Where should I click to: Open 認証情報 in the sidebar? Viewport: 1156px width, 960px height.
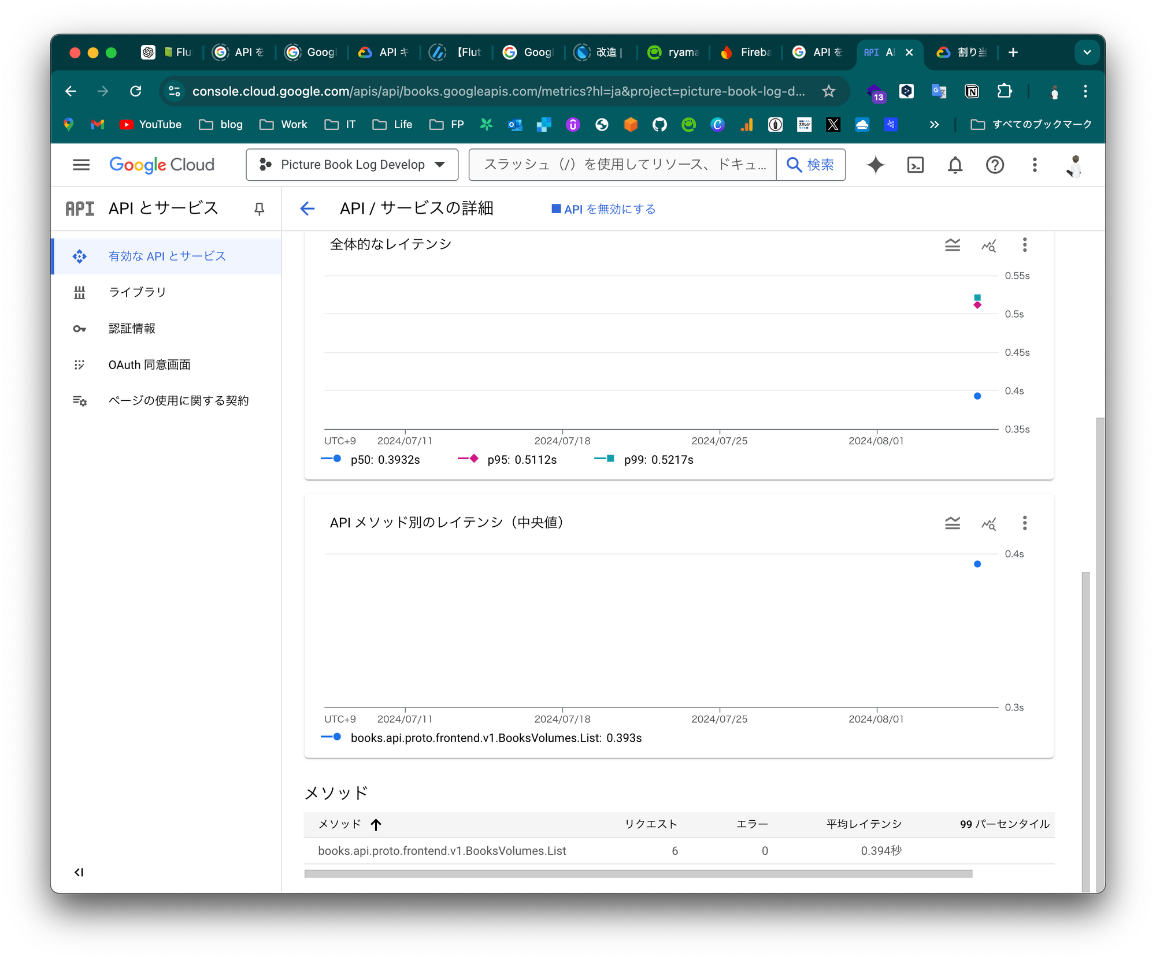(132, 329)
